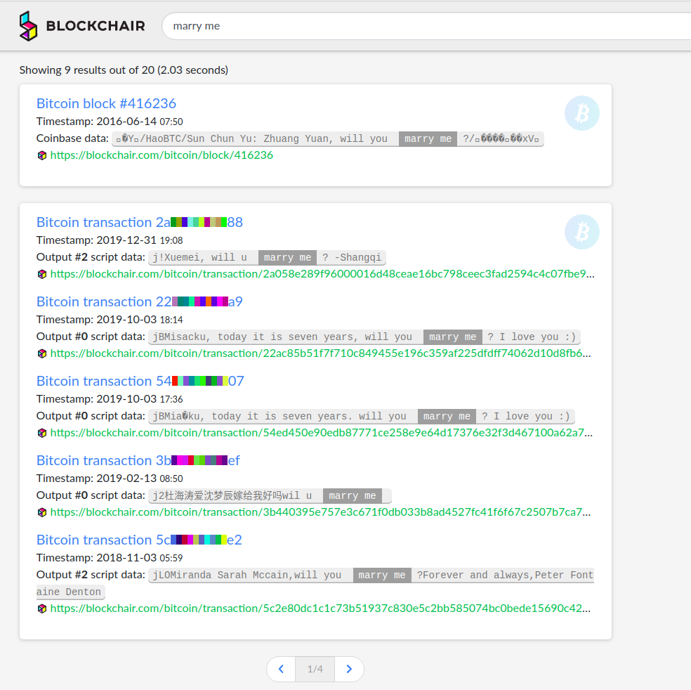This screenshot has width=691, height=690.
Task: Open Bitcoin transaction 2a…88 title
Action: tap(139, 222)
